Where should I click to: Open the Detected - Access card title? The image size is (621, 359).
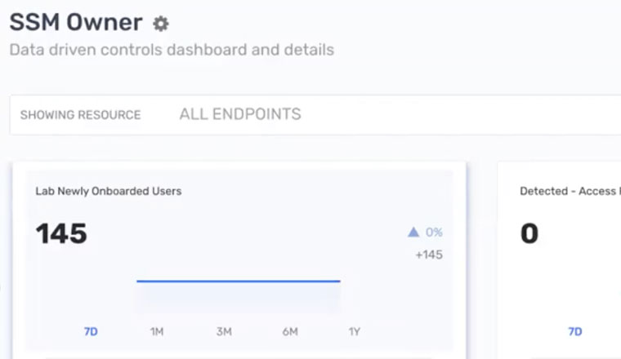click(570, 191)
